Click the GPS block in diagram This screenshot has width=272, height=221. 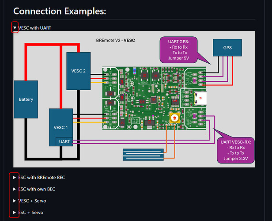point(227,48)
